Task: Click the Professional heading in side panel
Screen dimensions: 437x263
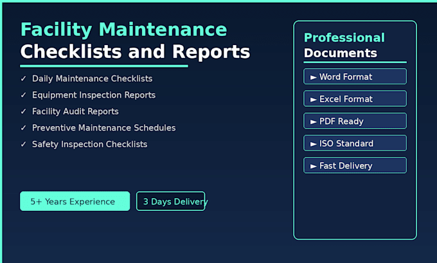Action: coord(344,38)
